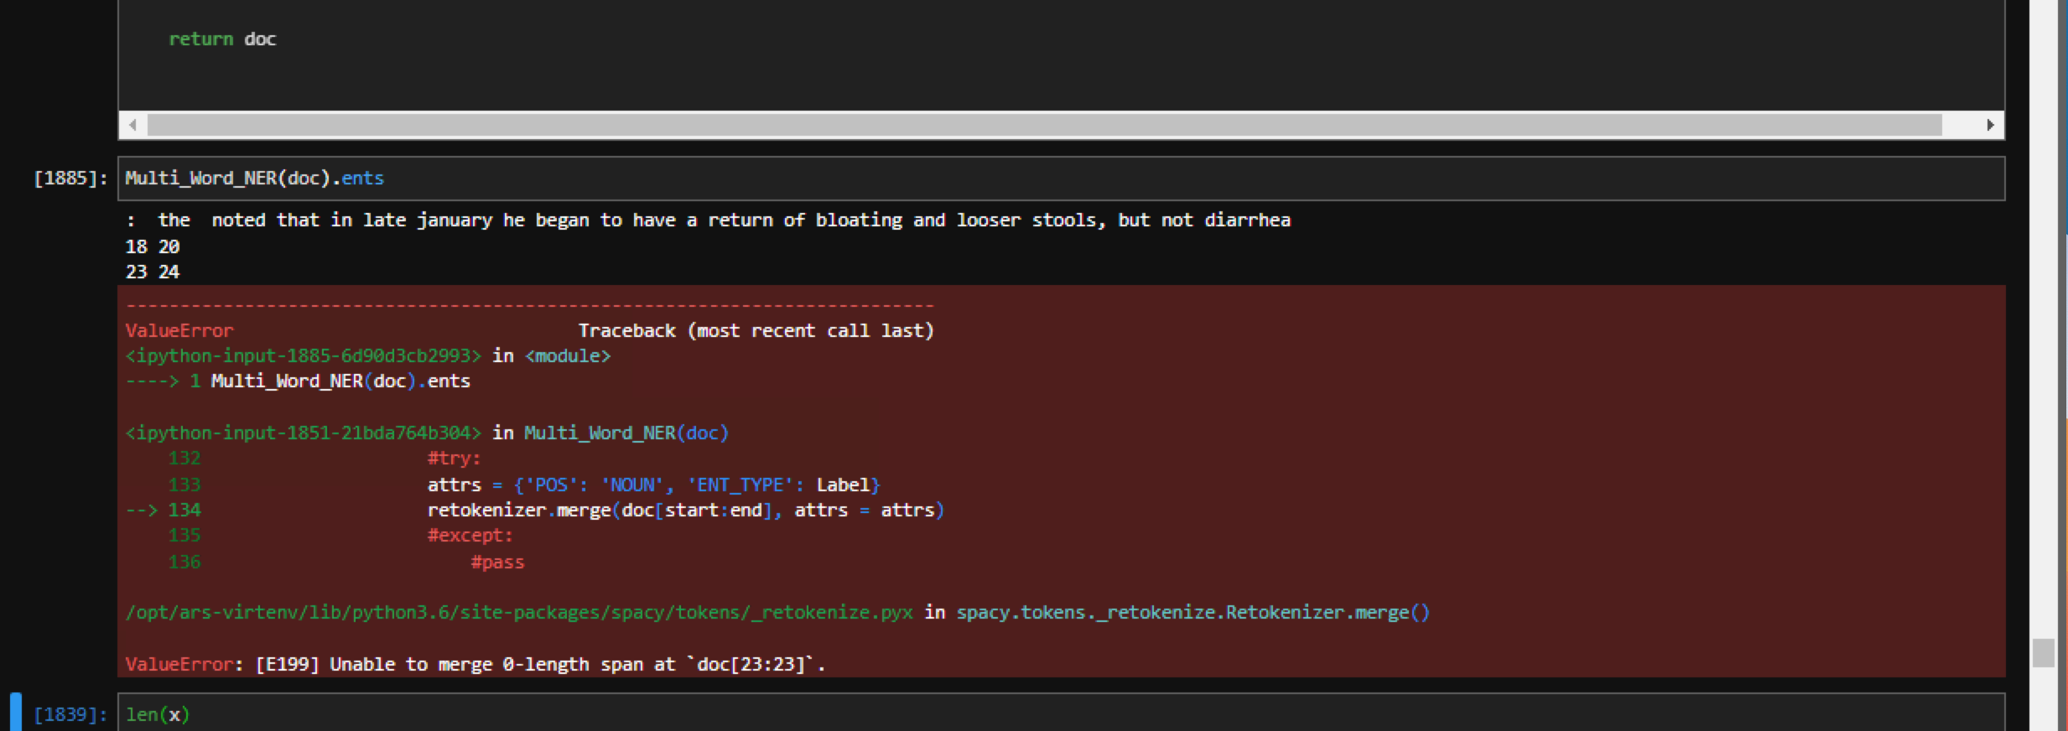Image resolution: width=2068 pixels, height=731 pixels.
Task: Click the horizontal scrollbar left arrow
Action: [132, 125]
